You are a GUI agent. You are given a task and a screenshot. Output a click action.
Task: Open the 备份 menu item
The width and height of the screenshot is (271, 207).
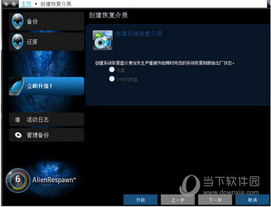tap(47, 21)
